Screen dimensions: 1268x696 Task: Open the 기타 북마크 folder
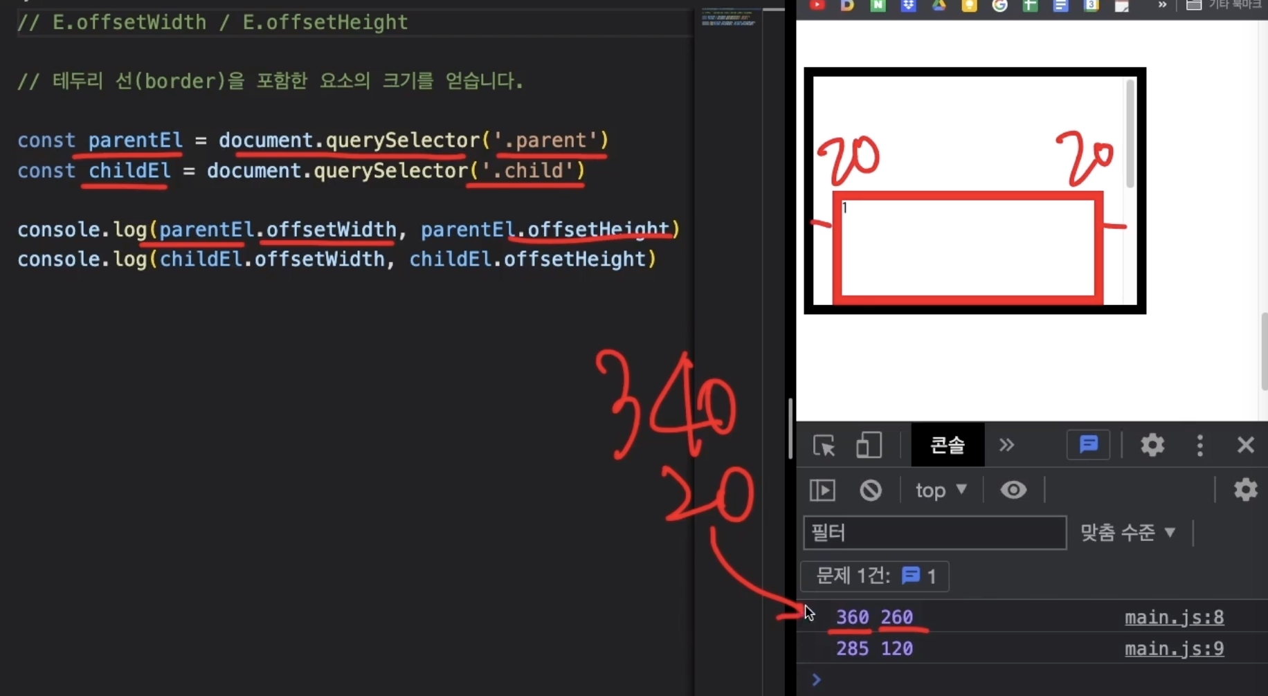point(1224,6)
